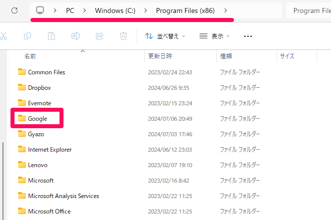331x220 pixels.
Task: Click the Copy icon in toolbar
Action: 27,36
